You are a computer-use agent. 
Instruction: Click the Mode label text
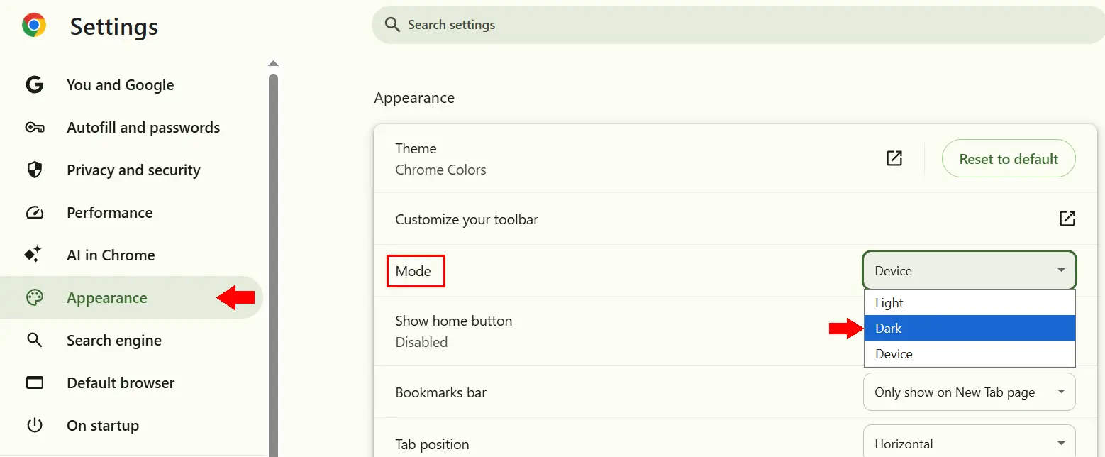click(x=413, y=271)
